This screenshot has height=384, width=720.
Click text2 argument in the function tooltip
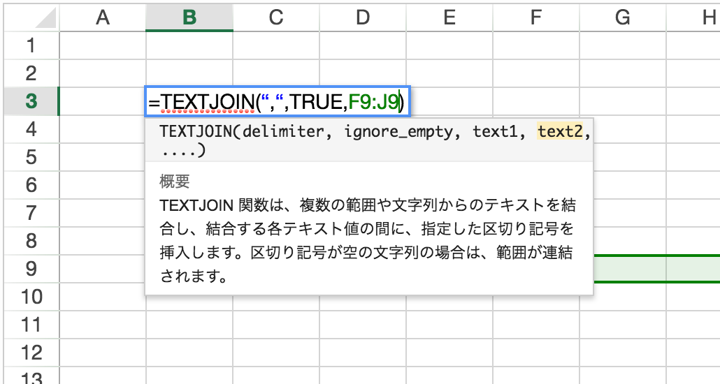pos(560,132)
